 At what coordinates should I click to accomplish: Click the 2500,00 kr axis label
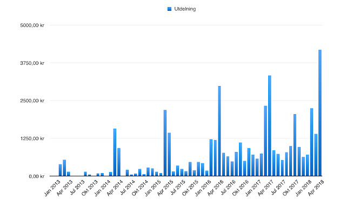[32, 101]
